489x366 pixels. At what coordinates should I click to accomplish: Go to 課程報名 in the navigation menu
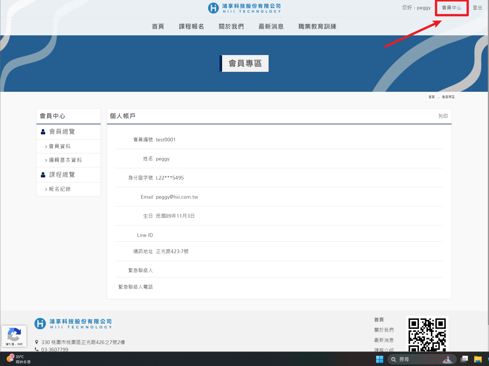pos(191,27)
